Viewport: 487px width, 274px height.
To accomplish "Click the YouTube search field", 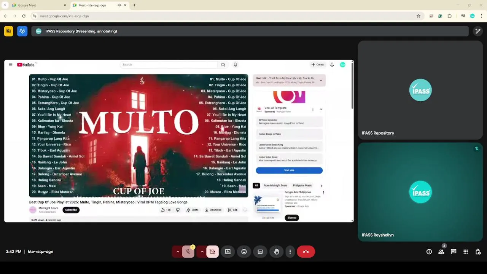I will point(169,65).
